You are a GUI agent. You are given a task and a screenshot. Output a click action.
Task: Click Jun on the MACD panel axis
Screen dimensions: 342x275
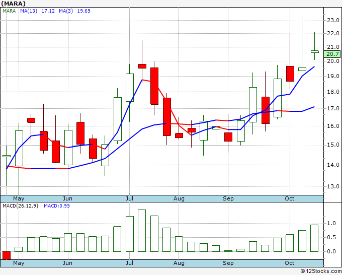tap(67, 263)
